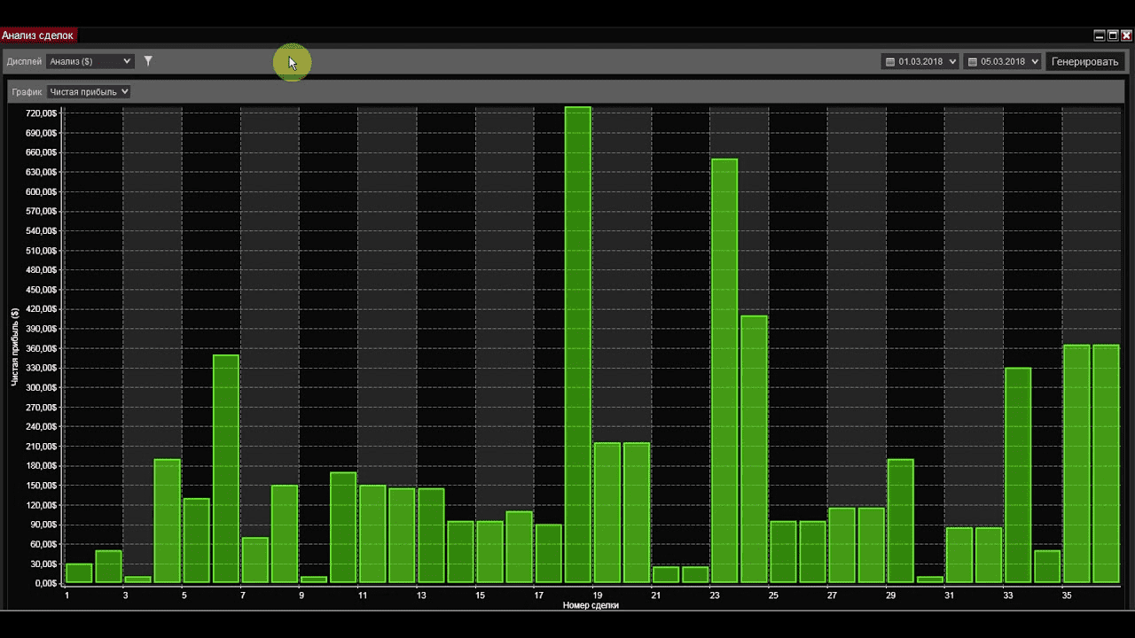Viewport: 1135px width, 638px height.
Task: Close the Анализ сделок window
Action: (1127, 35)
